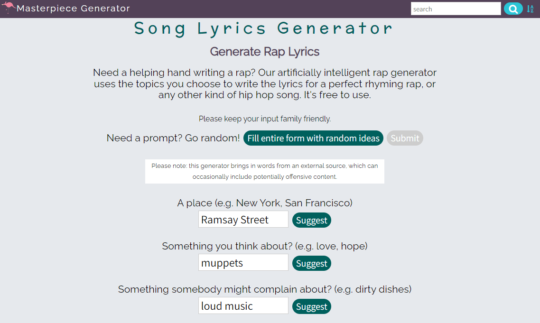Image resolution: width=540 pixels, height=323 pixels.
Task: Click Fill entire form with random ideas
Action: click(x=313, y=138)
